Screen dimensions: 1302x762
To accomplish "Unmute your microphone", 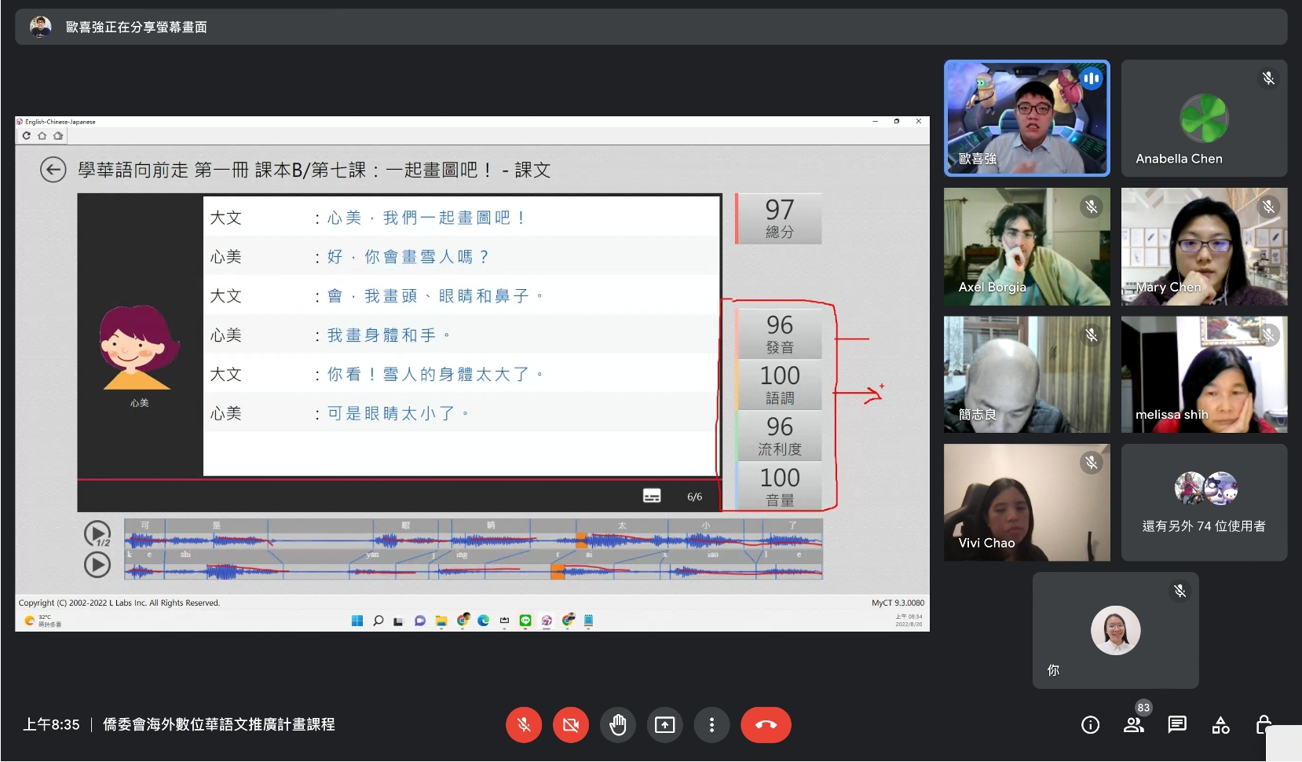I will pyautogui.click(x=524, y=725).
